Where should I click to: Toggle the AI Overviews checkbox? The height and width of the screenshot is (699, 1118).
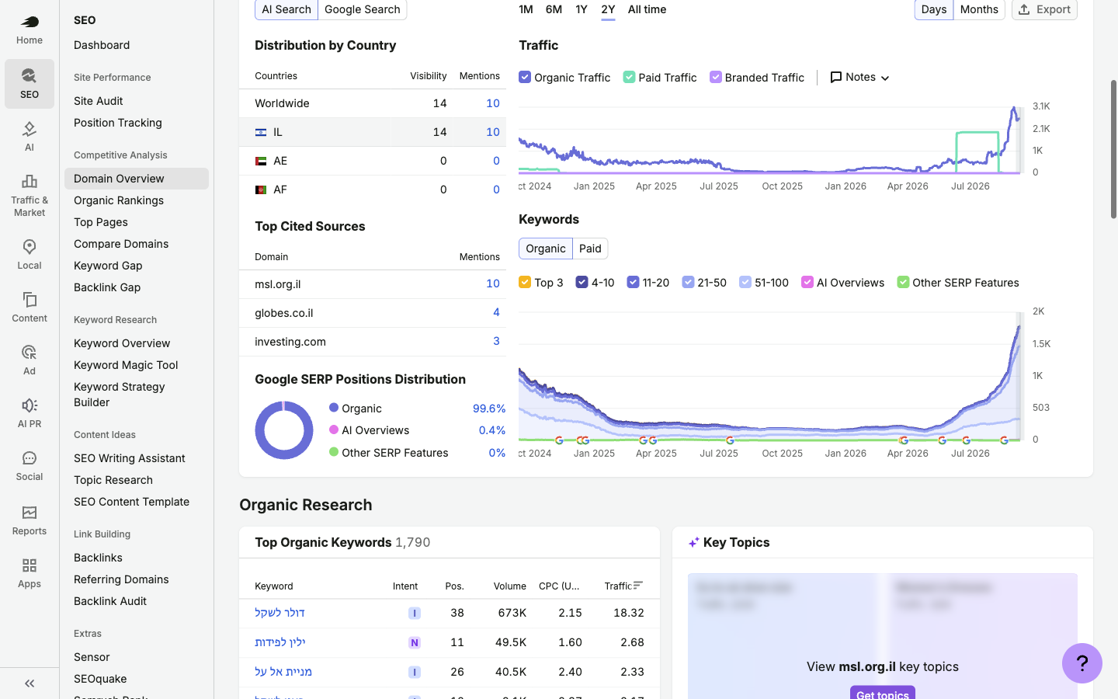[807, 282]
